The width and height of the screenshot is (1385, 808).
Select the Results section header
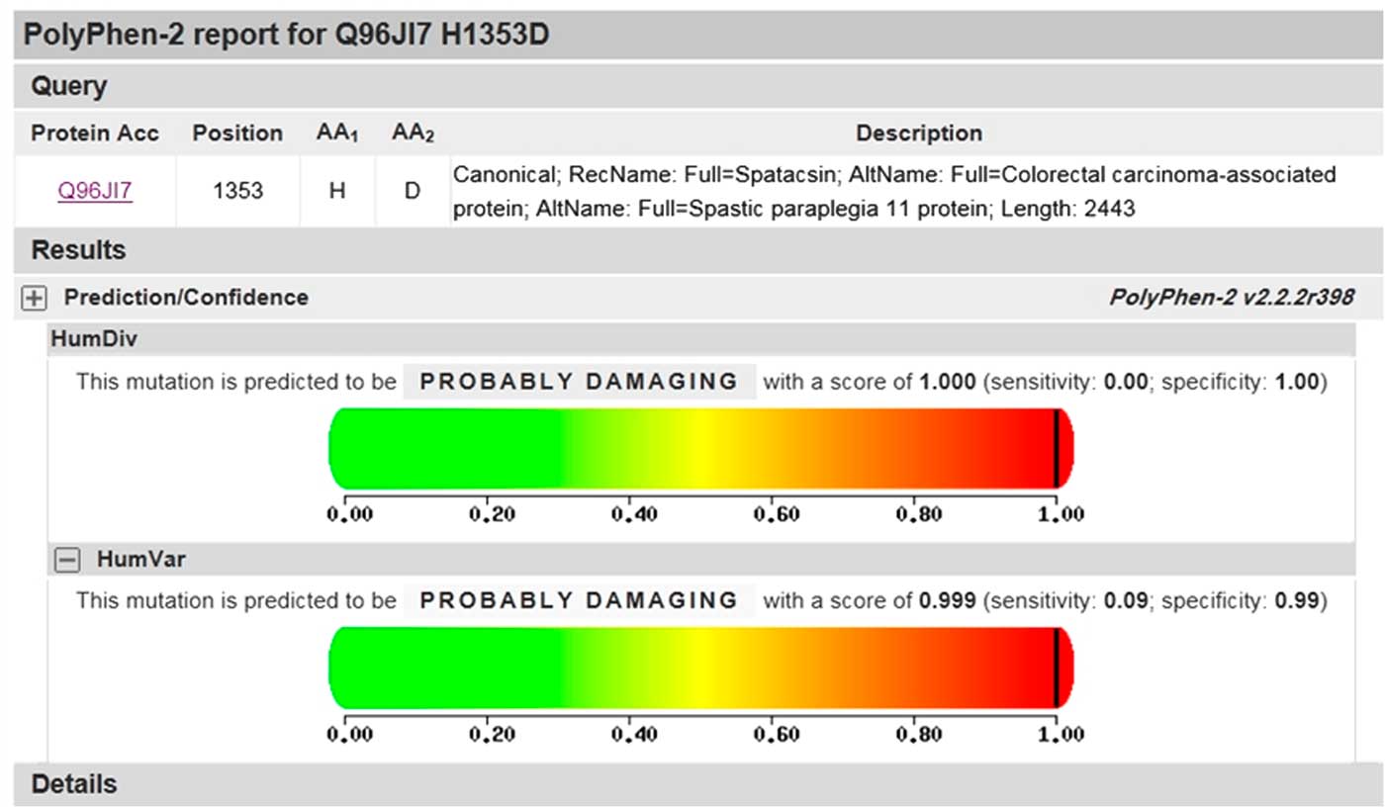pyautogui.click(x=78, y=250)
